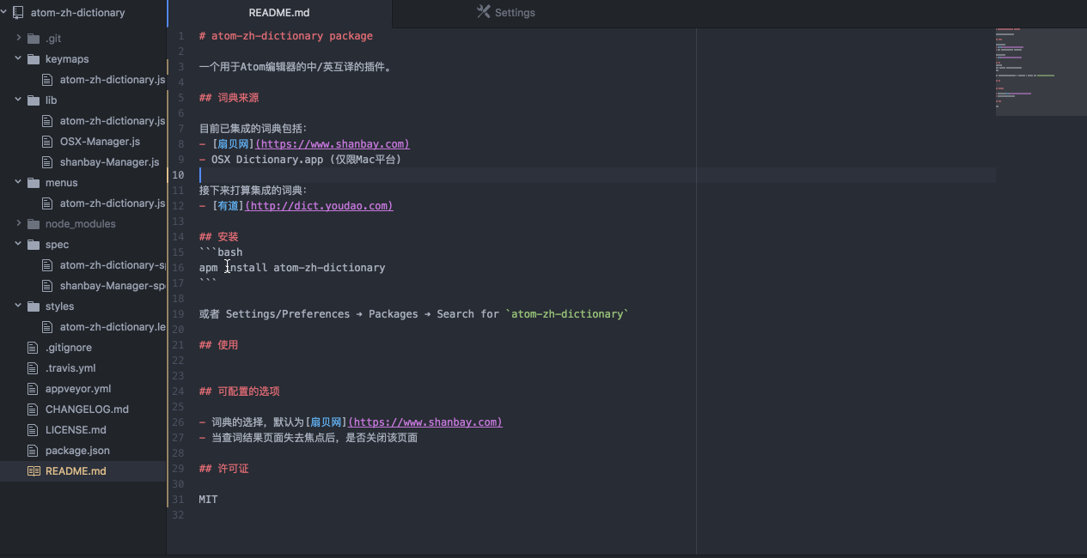Click the menus folder icon
The width and height of the screenshot is (1087, 558).
[34, 183]
